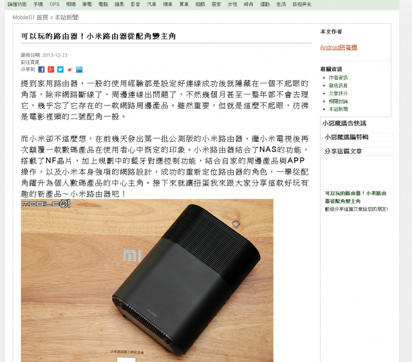This screenshot has height=362, width=412.
Task: Open the 生活 category
Action: point(281,5)
